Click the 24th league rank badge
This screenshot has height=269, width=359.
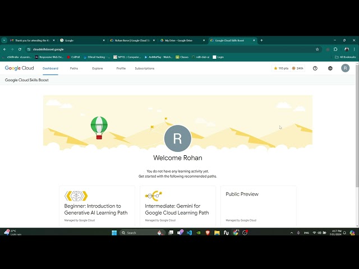pos(298,68)
